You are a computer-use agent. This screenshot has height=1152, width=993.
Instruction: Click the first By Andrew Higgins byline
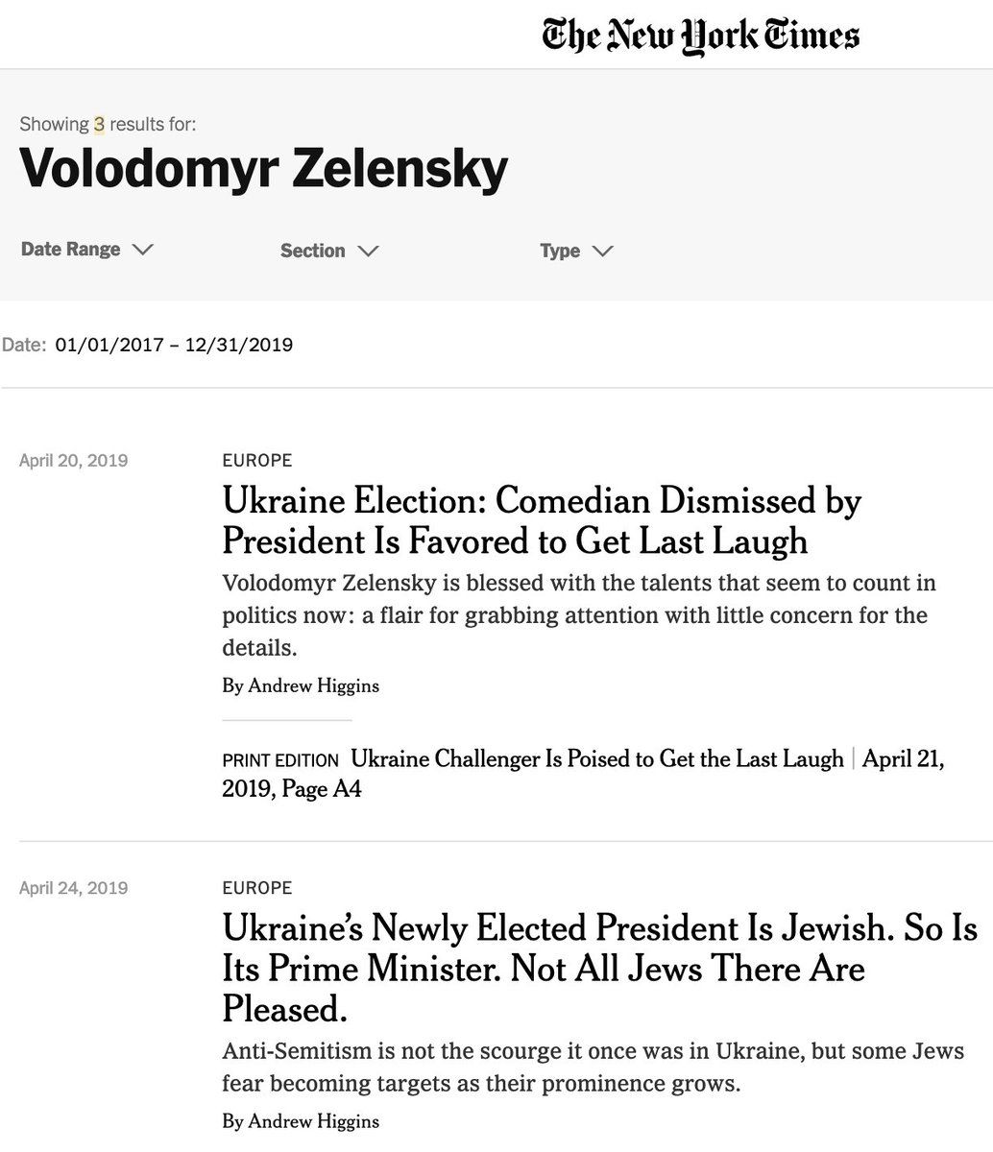pos(301,685)
